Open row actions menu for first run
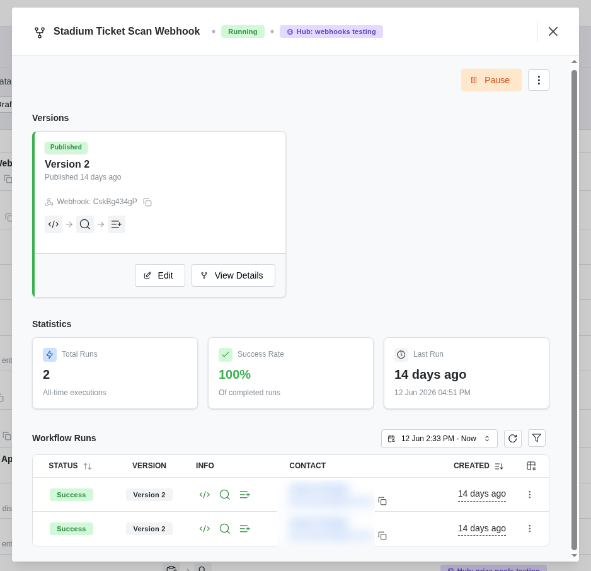 (x=529, y=495)
